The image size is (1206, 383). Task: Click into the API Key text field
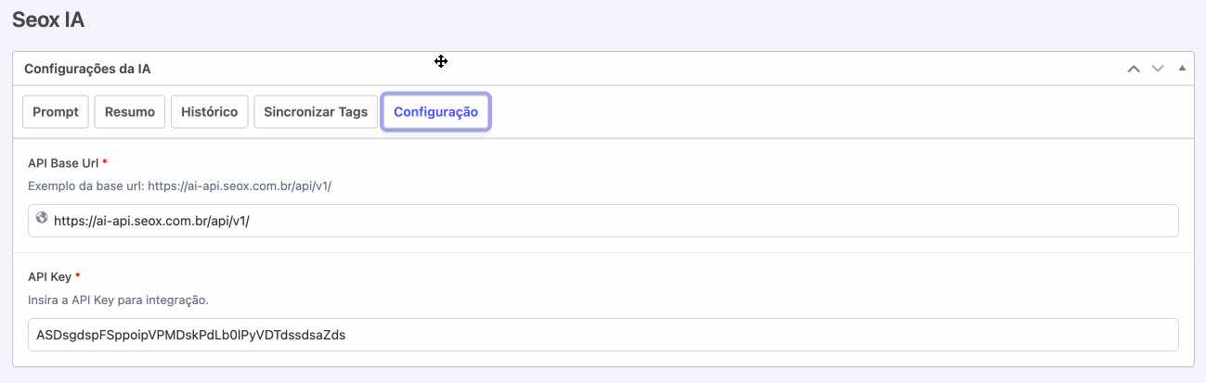point(603,335)
